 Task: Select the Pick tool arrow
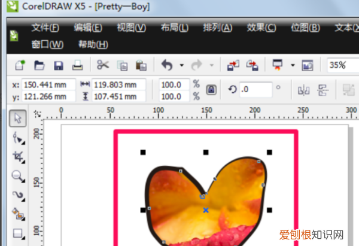point(17,119)
